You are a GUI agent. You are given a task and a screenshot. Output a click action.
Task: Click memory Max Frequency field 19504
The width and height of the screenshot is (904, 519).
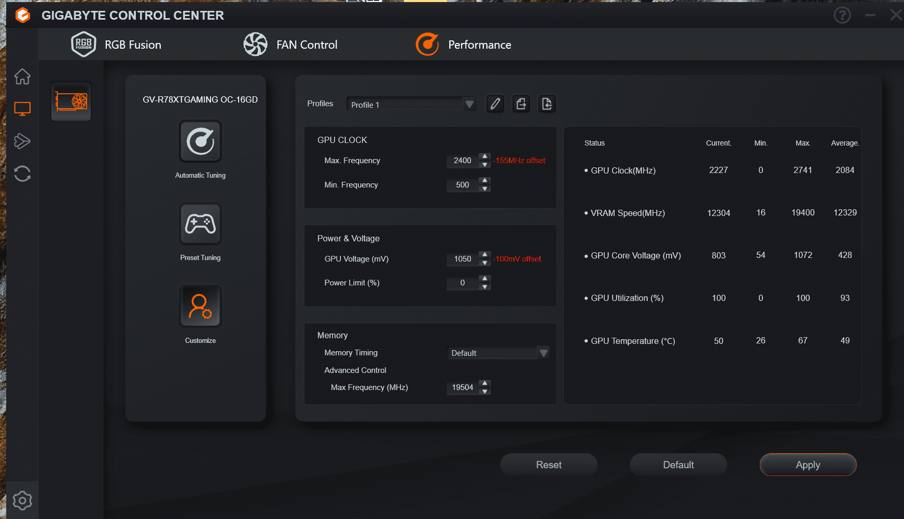pyautogui.click(x=462, y=387)
